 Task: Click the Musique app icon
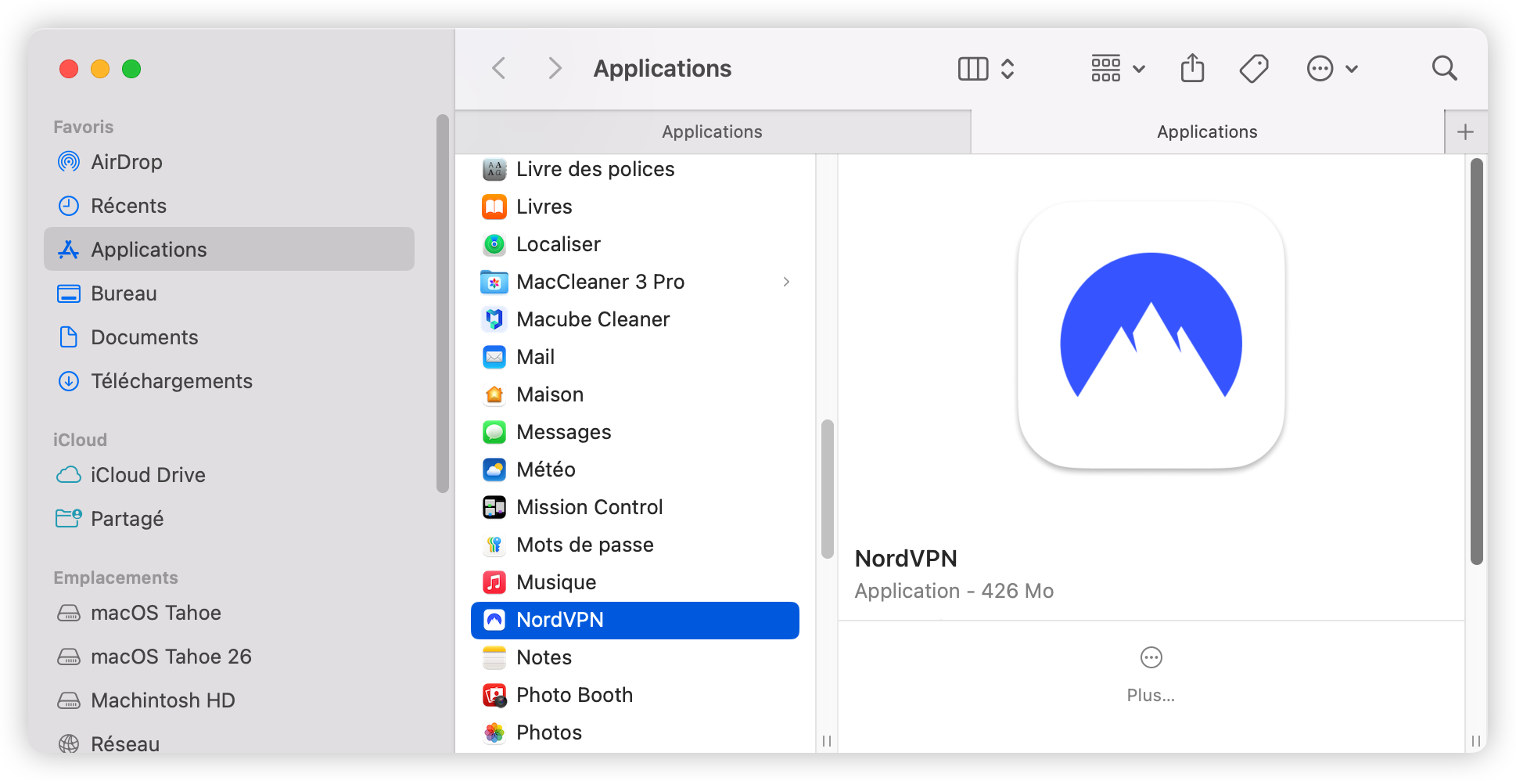pyautogui.click(x=494, y=582)
